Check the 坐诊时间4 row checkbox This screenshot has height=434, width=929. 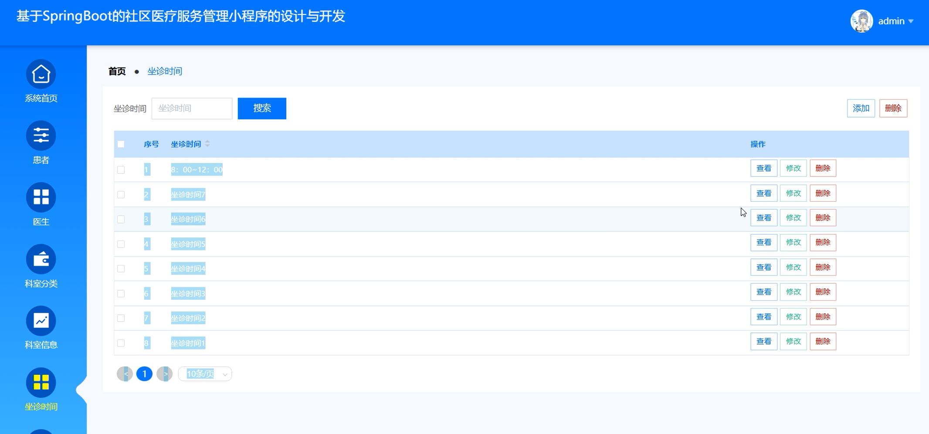121,268
